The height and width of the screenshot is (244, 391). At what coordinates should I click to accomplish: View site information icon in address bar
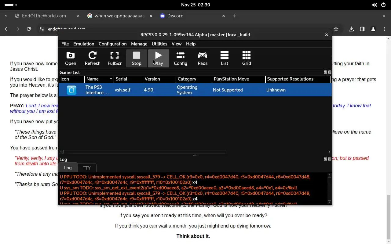pyautogui.click(x=42, y=29)
